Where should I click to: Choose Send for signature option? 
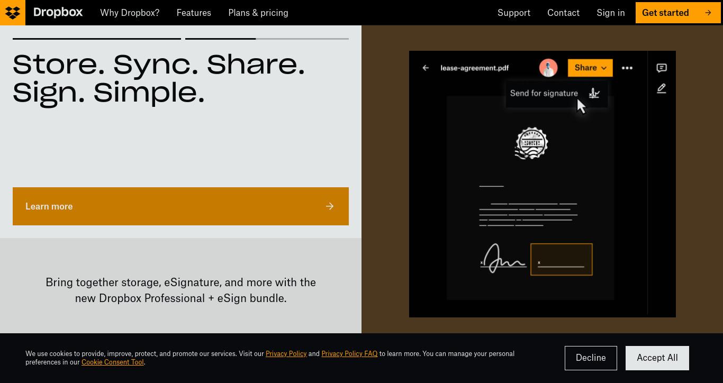[556, 94]
